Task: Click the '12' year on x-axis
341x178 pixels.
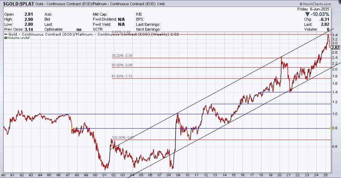Action: [206, 175]
